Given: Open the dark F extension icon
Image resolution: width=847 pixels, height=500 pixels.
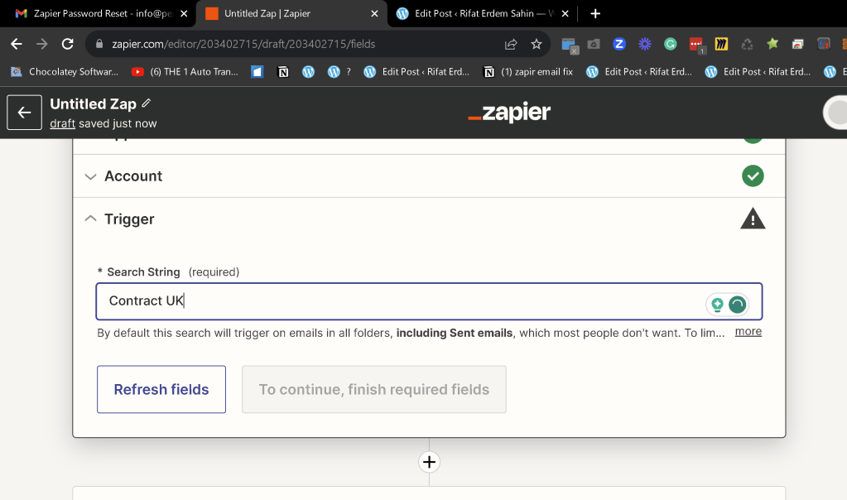Looking at the screenshot, I should [823, 44].
